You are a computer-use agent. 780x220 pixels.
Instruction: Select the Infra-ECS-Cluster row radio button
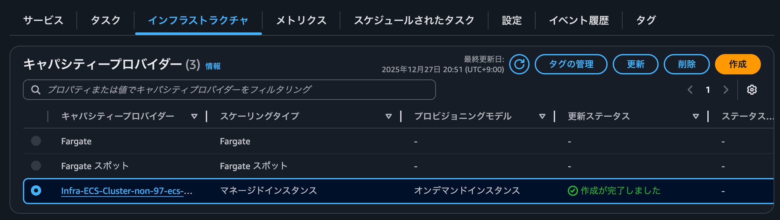click(36, 191)
